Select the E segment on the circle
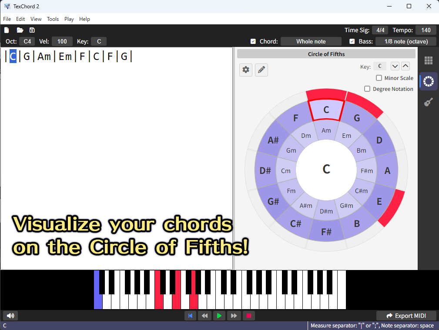The image size is (439, 330). [x=379, y=202]
